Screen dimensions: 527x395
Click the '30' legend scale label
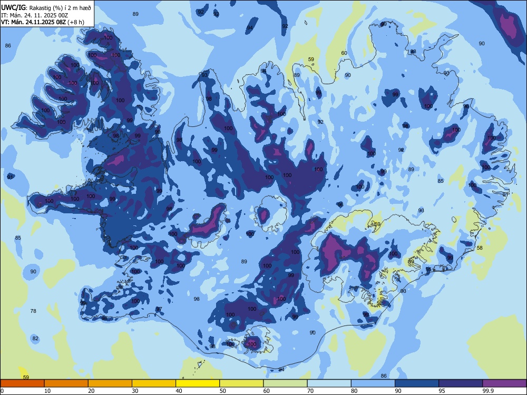(x=135, y=391)
